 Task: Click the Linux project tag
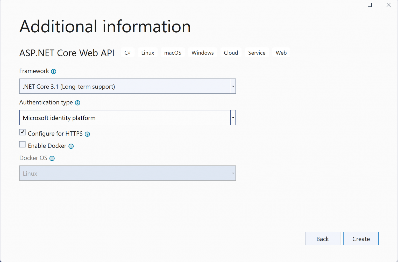pos(147,53)
